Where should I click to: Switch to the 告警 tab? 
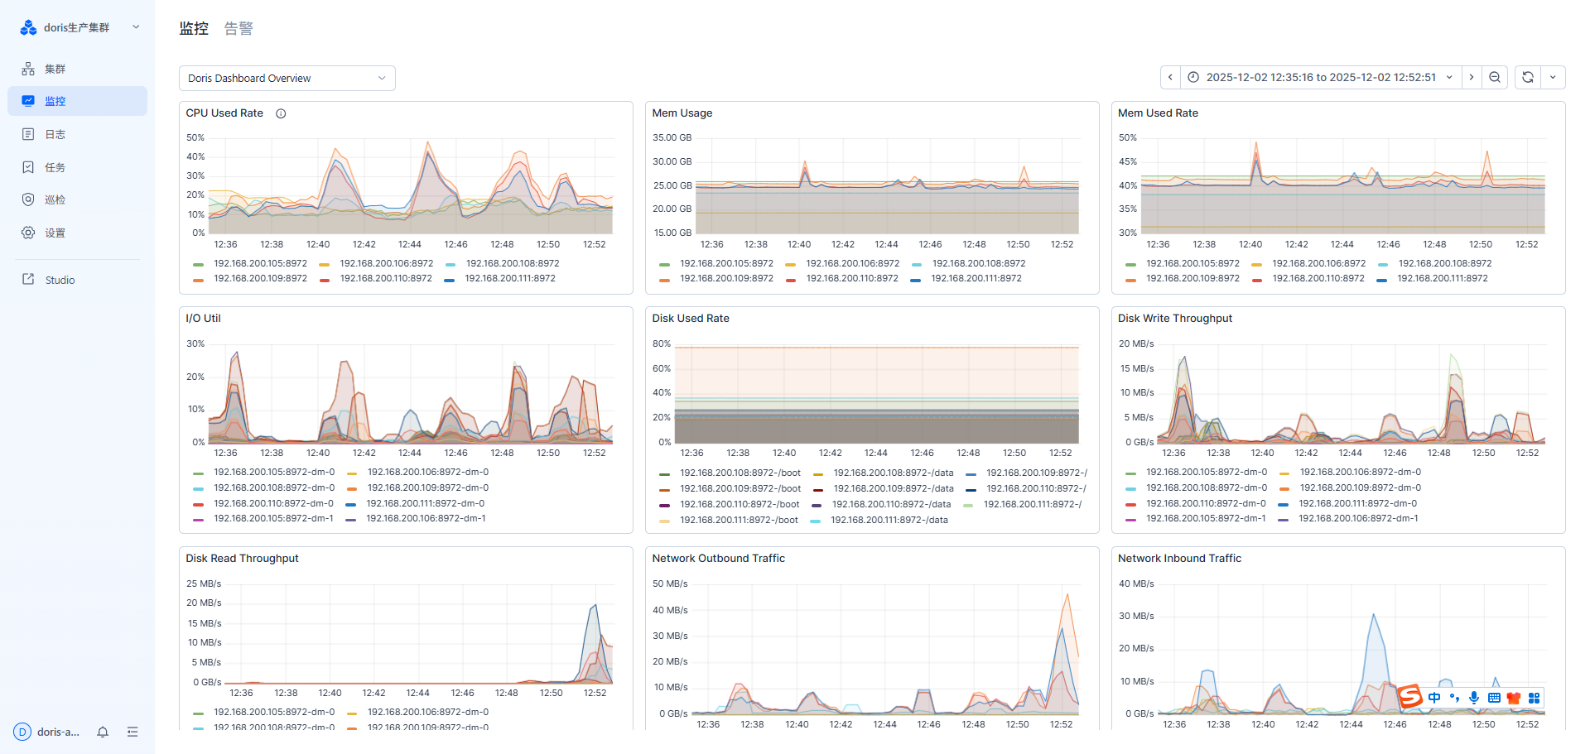point(238,28)
